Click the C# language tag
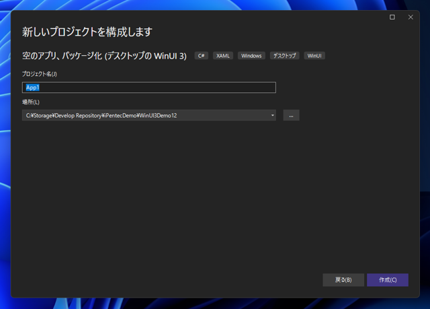 pos(202,56)
